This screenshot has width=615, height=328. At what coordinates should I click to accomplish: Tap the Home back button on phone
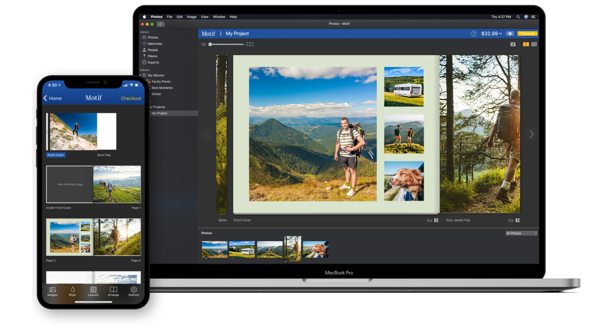(53, 98)
